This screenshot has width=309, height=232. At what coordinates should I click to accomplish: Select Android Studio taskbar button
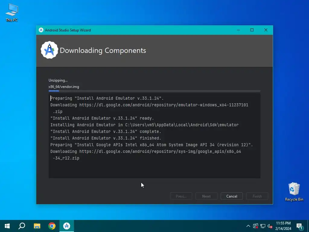click(x=67, y=226)
